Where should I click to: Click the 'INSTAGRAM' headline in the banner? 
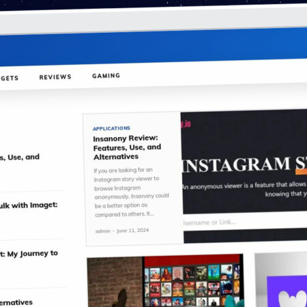237,164
